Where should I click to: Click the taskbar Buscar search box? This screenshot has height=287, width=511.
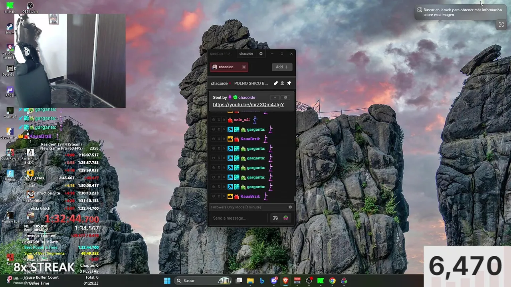[204, 281]
